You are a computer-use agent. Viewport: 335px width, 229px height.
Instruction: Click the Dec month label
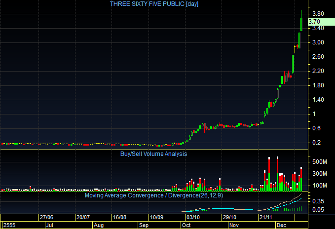(x=281, y=225)
